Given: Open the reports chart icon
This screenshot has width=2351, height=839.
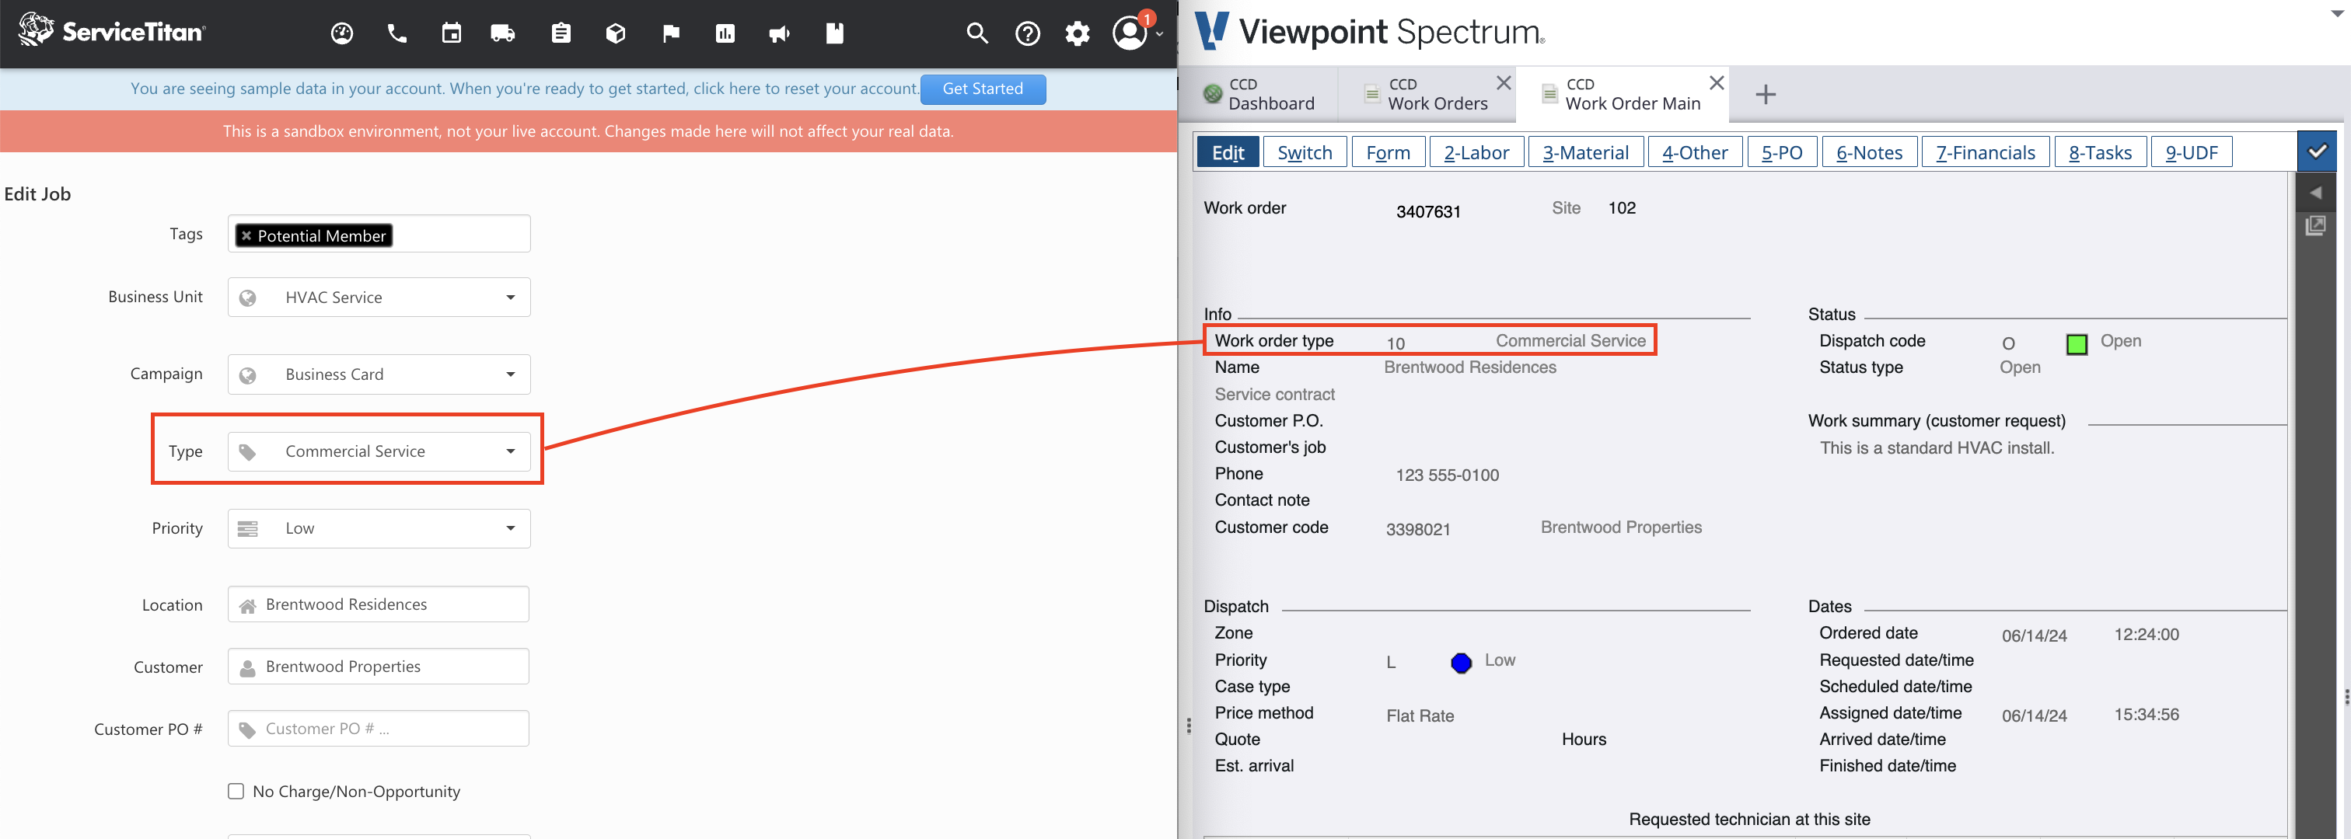Looking at the screenshot, I should 725,33.
